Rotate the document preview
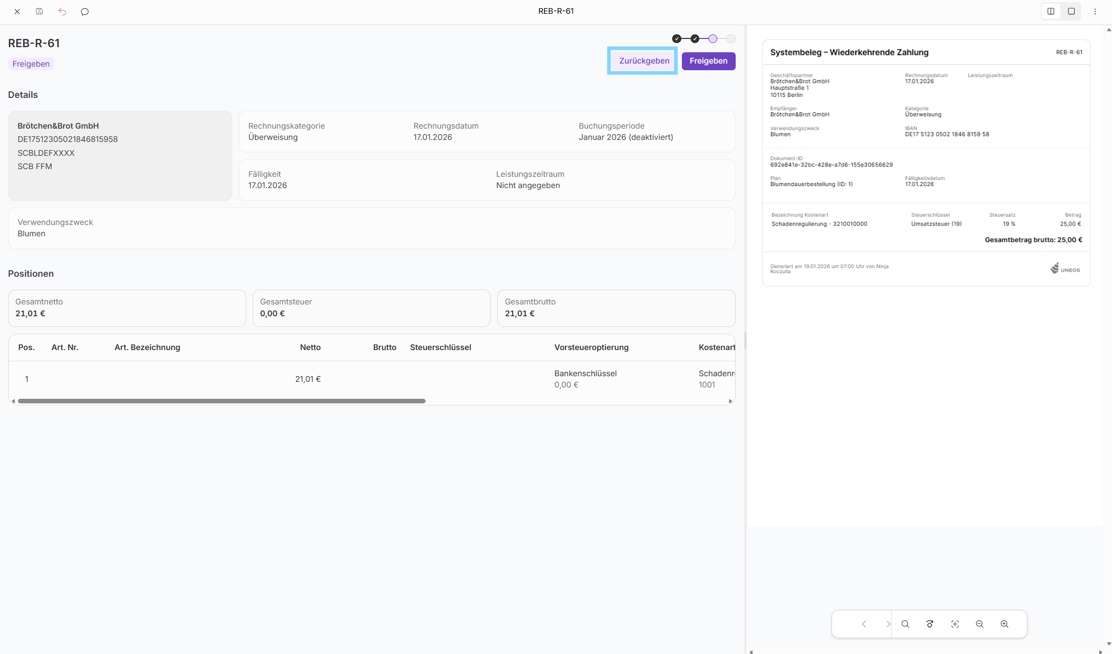1112x654 pixels. click(929, 624)
